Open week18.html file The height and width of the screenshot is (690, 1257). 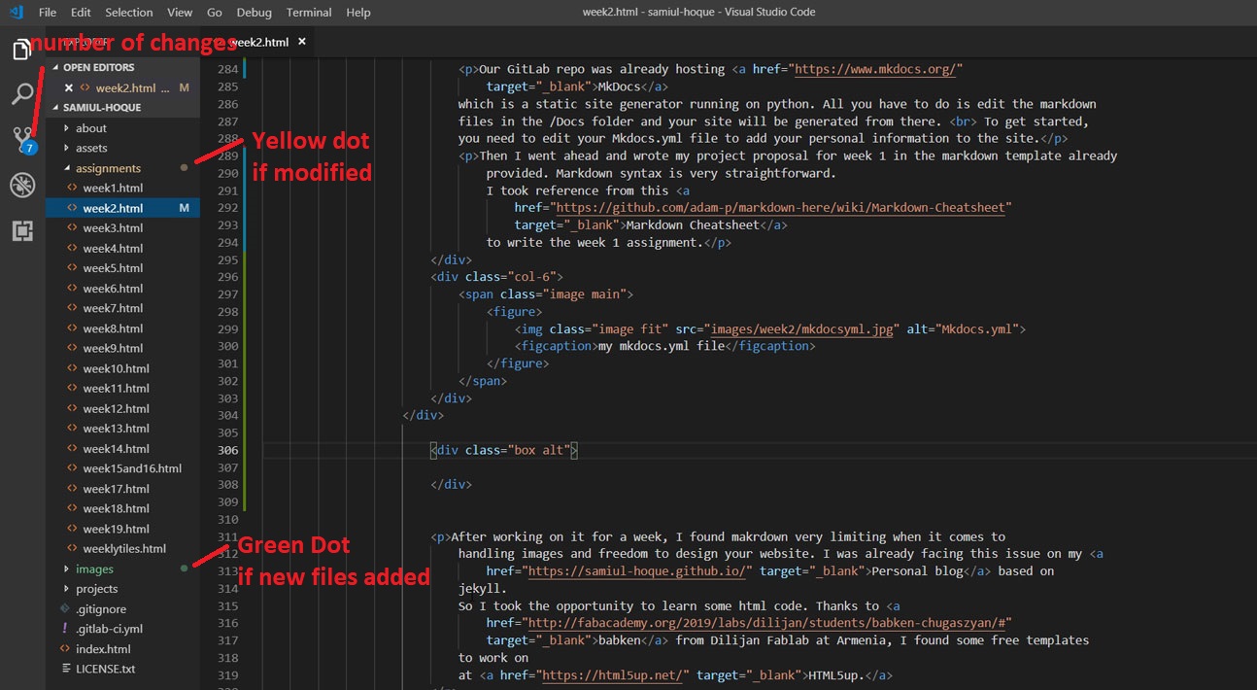122,508
